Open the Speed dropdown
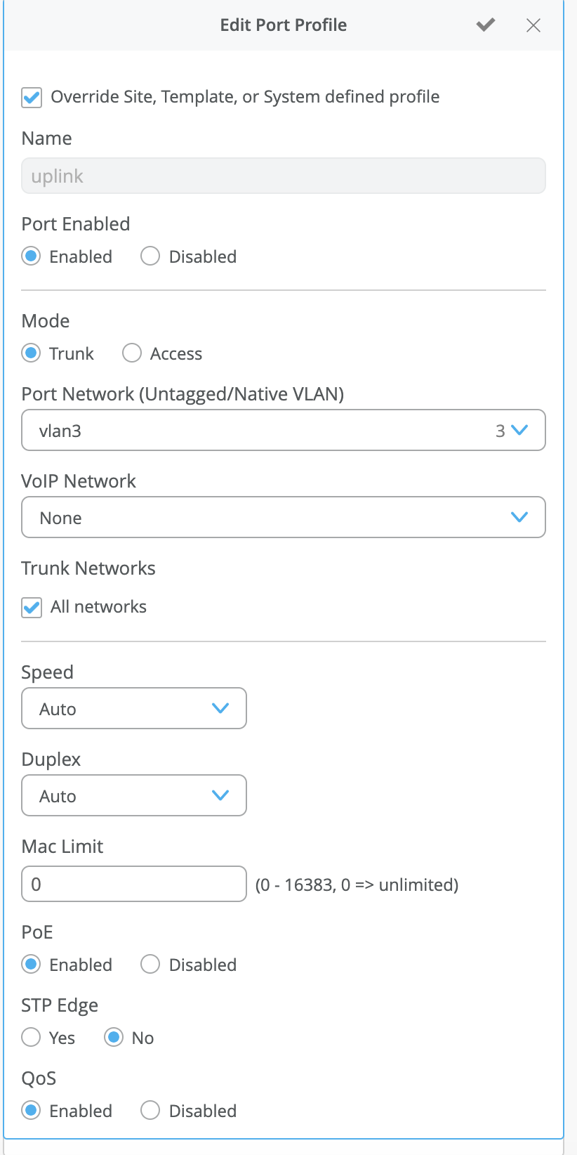Screen dimensions: 577x1155 134,708
